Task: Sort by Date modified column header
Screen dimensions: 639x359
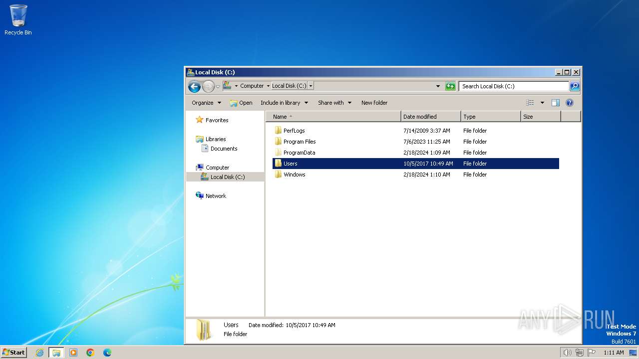Action: pyautogui.click(x=431, y=117)
